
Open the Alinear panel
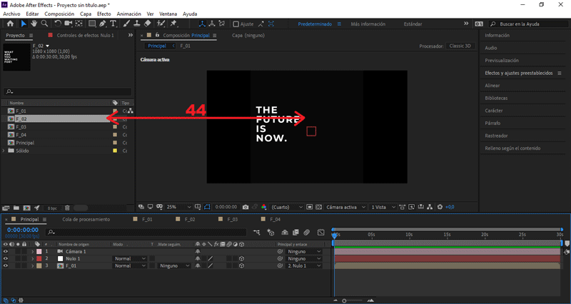pyautogui.click(x=492, y=85)
